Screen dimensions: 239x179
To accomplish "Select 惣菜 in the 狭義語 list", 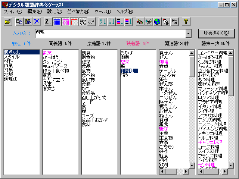I will click(125, 62).
